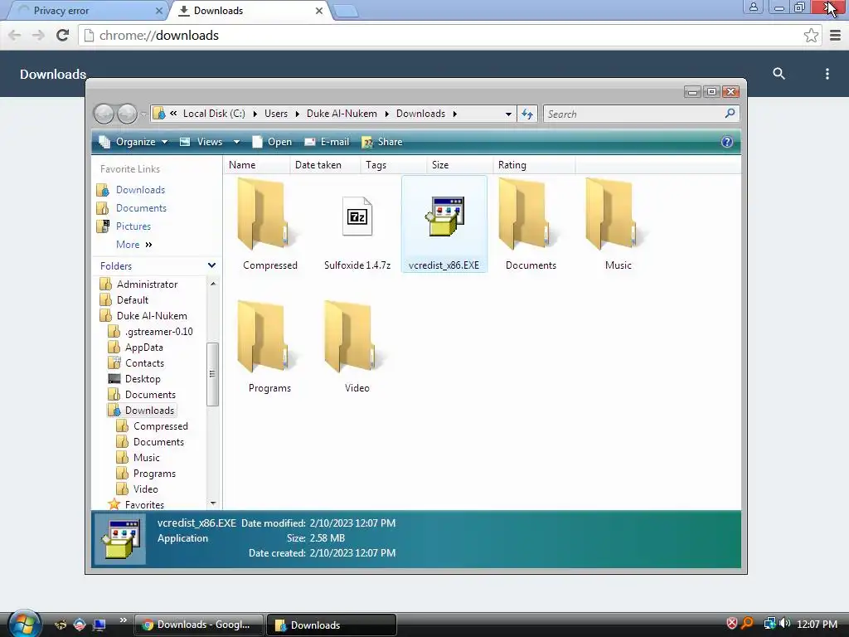Click the E-mail toolbar button
Image resolution: width=849 pixels, height=637 pixels.
coord(327,142)
